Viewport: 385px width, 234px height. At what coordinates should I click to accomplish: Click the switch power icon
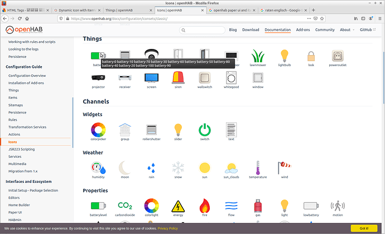click(x=205, y=130)
